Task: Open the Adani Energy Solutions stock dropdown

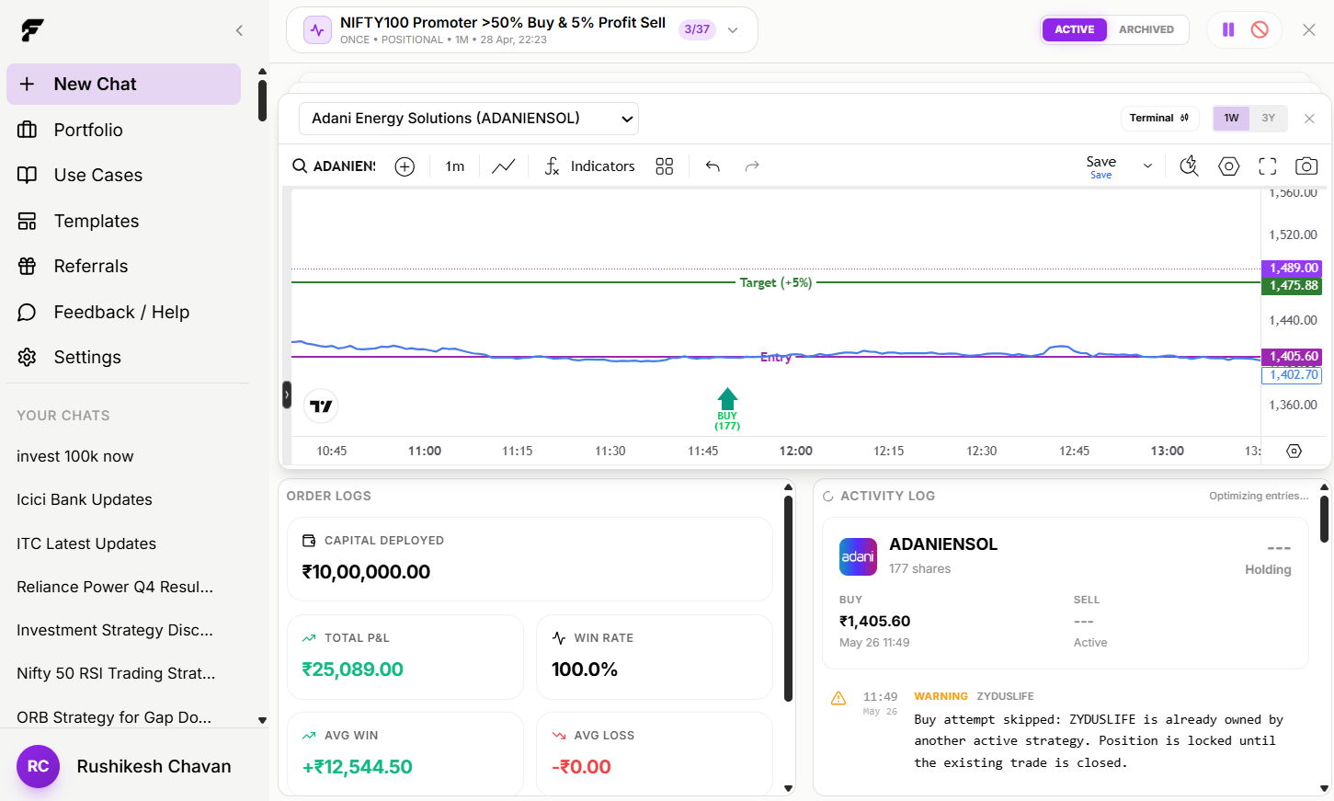Action: tap(469, 119)
